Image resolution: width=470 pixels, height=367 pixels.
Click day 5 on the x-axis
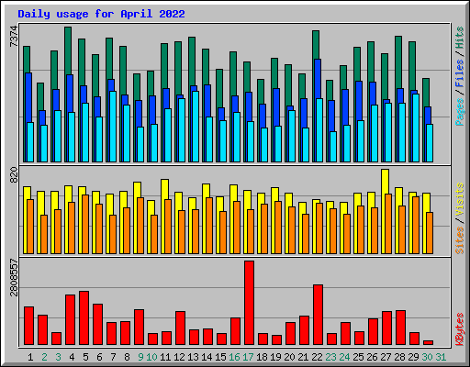[85, 357]
